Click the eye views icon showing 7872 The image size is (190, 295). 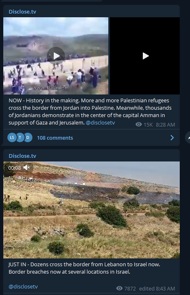[x=119, y=288]
